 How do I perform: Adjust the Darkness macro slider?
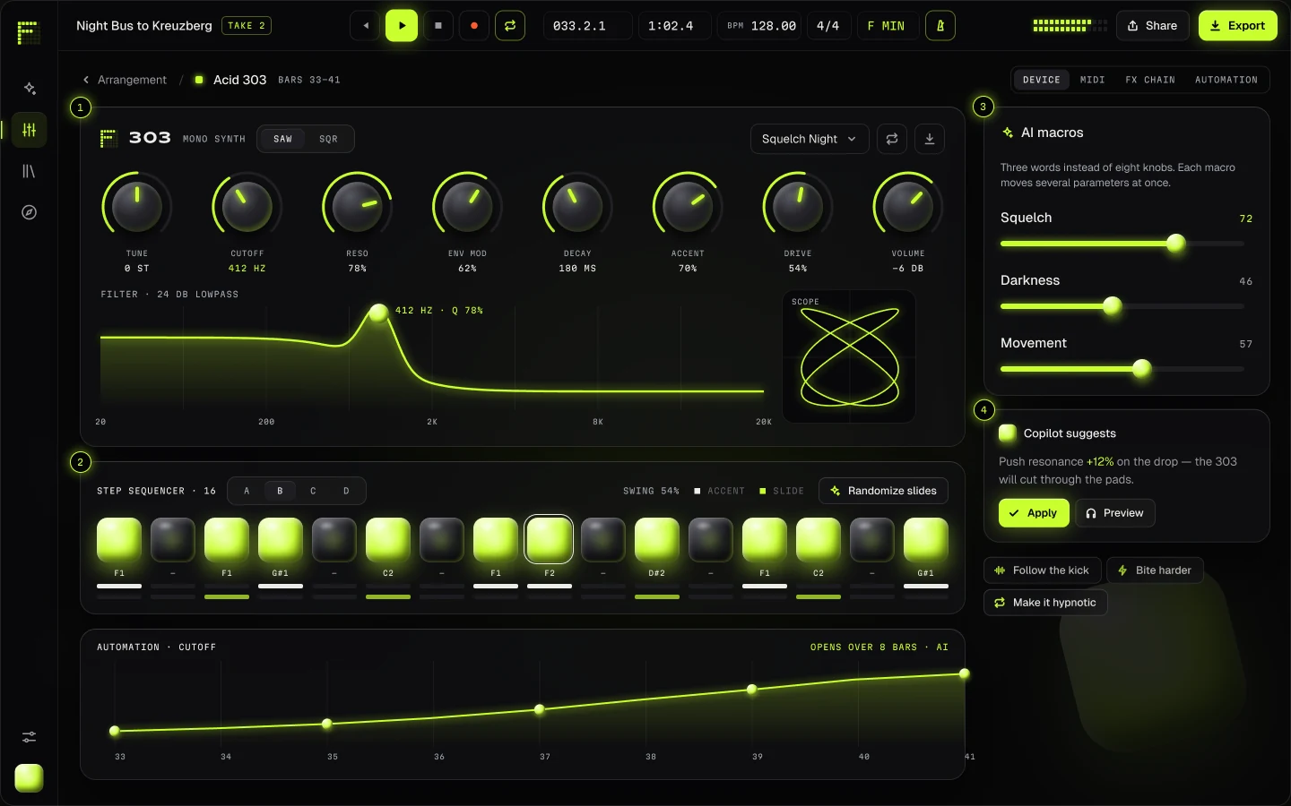pos(1122,306)
